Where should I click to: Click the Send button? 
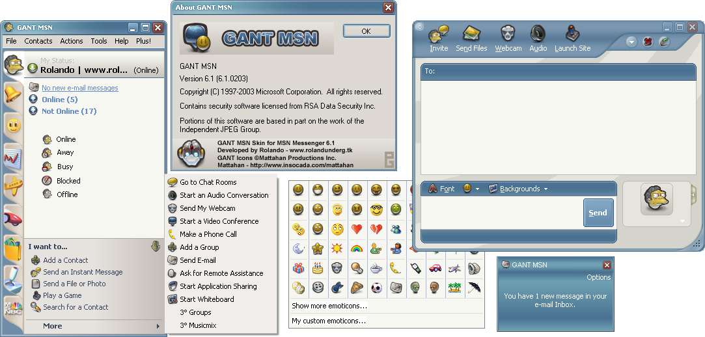(598, 213)
